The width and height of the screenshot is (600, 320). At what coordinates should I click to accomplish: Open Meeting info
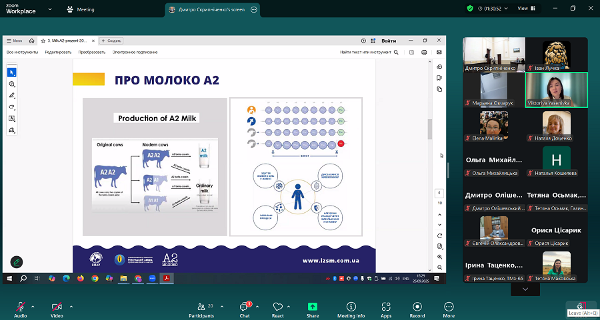click(x=351, y=307)
